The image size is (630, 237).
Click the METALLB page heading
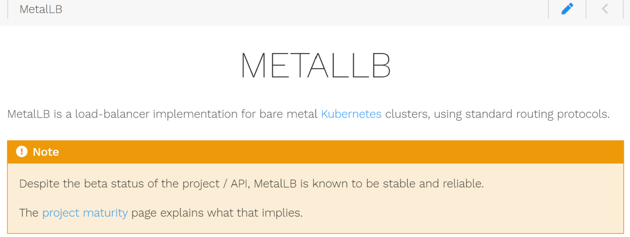tap(315, 66)
